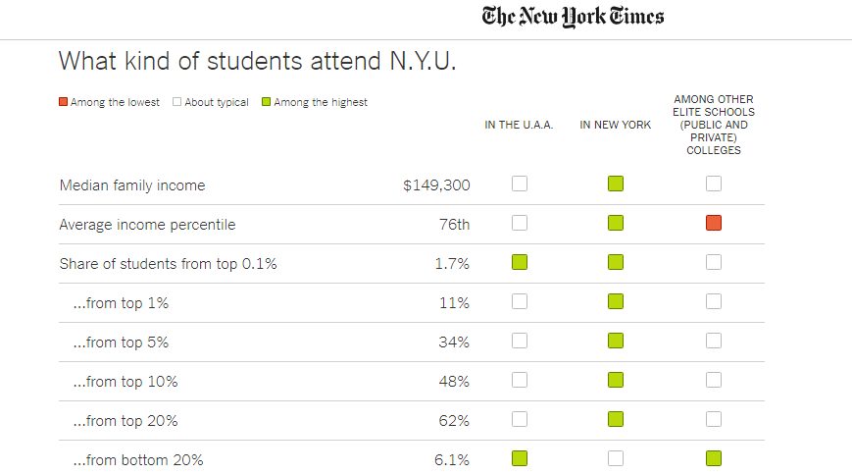Click top 5% elite schools empty box

click(714, 341)
